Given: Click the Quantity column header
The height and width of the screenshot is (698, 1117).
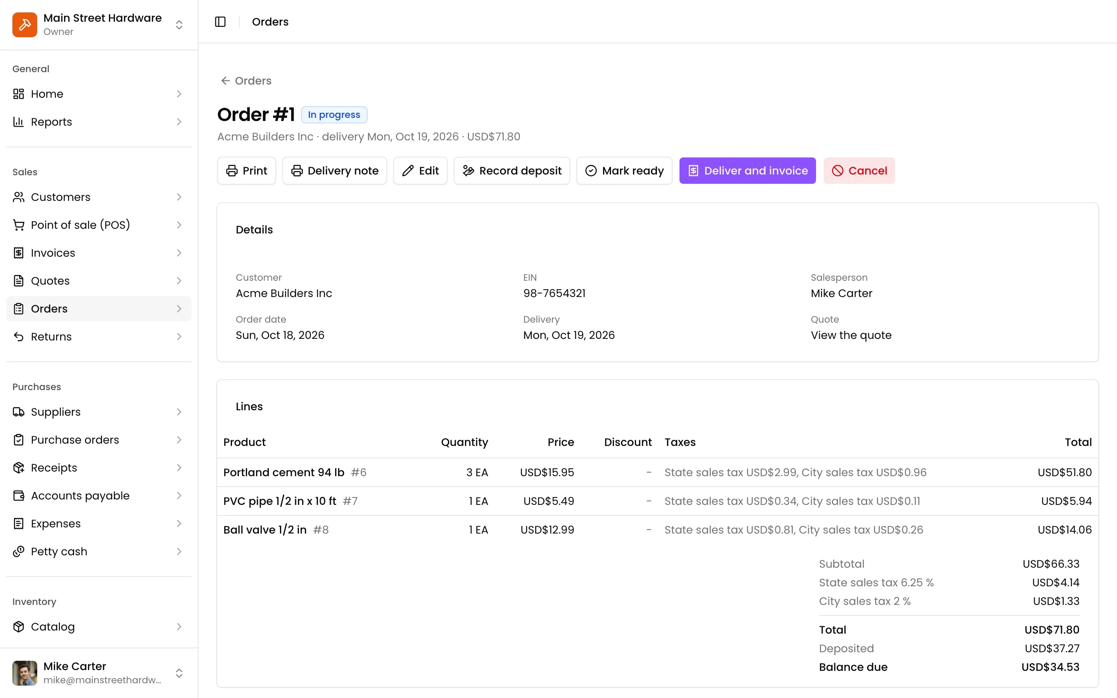Looking at the screenshot, I should pyautogui.click(x=464, y=442).
